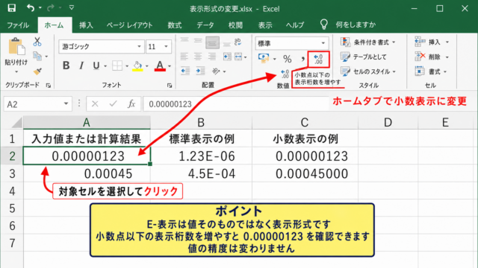
Task: Click the Cell Styles icon
Action: (345, 71)
